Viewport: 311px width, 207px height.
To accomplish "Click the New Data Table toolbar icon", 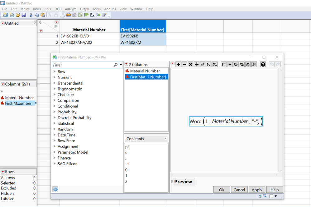I will click(6, 15).
